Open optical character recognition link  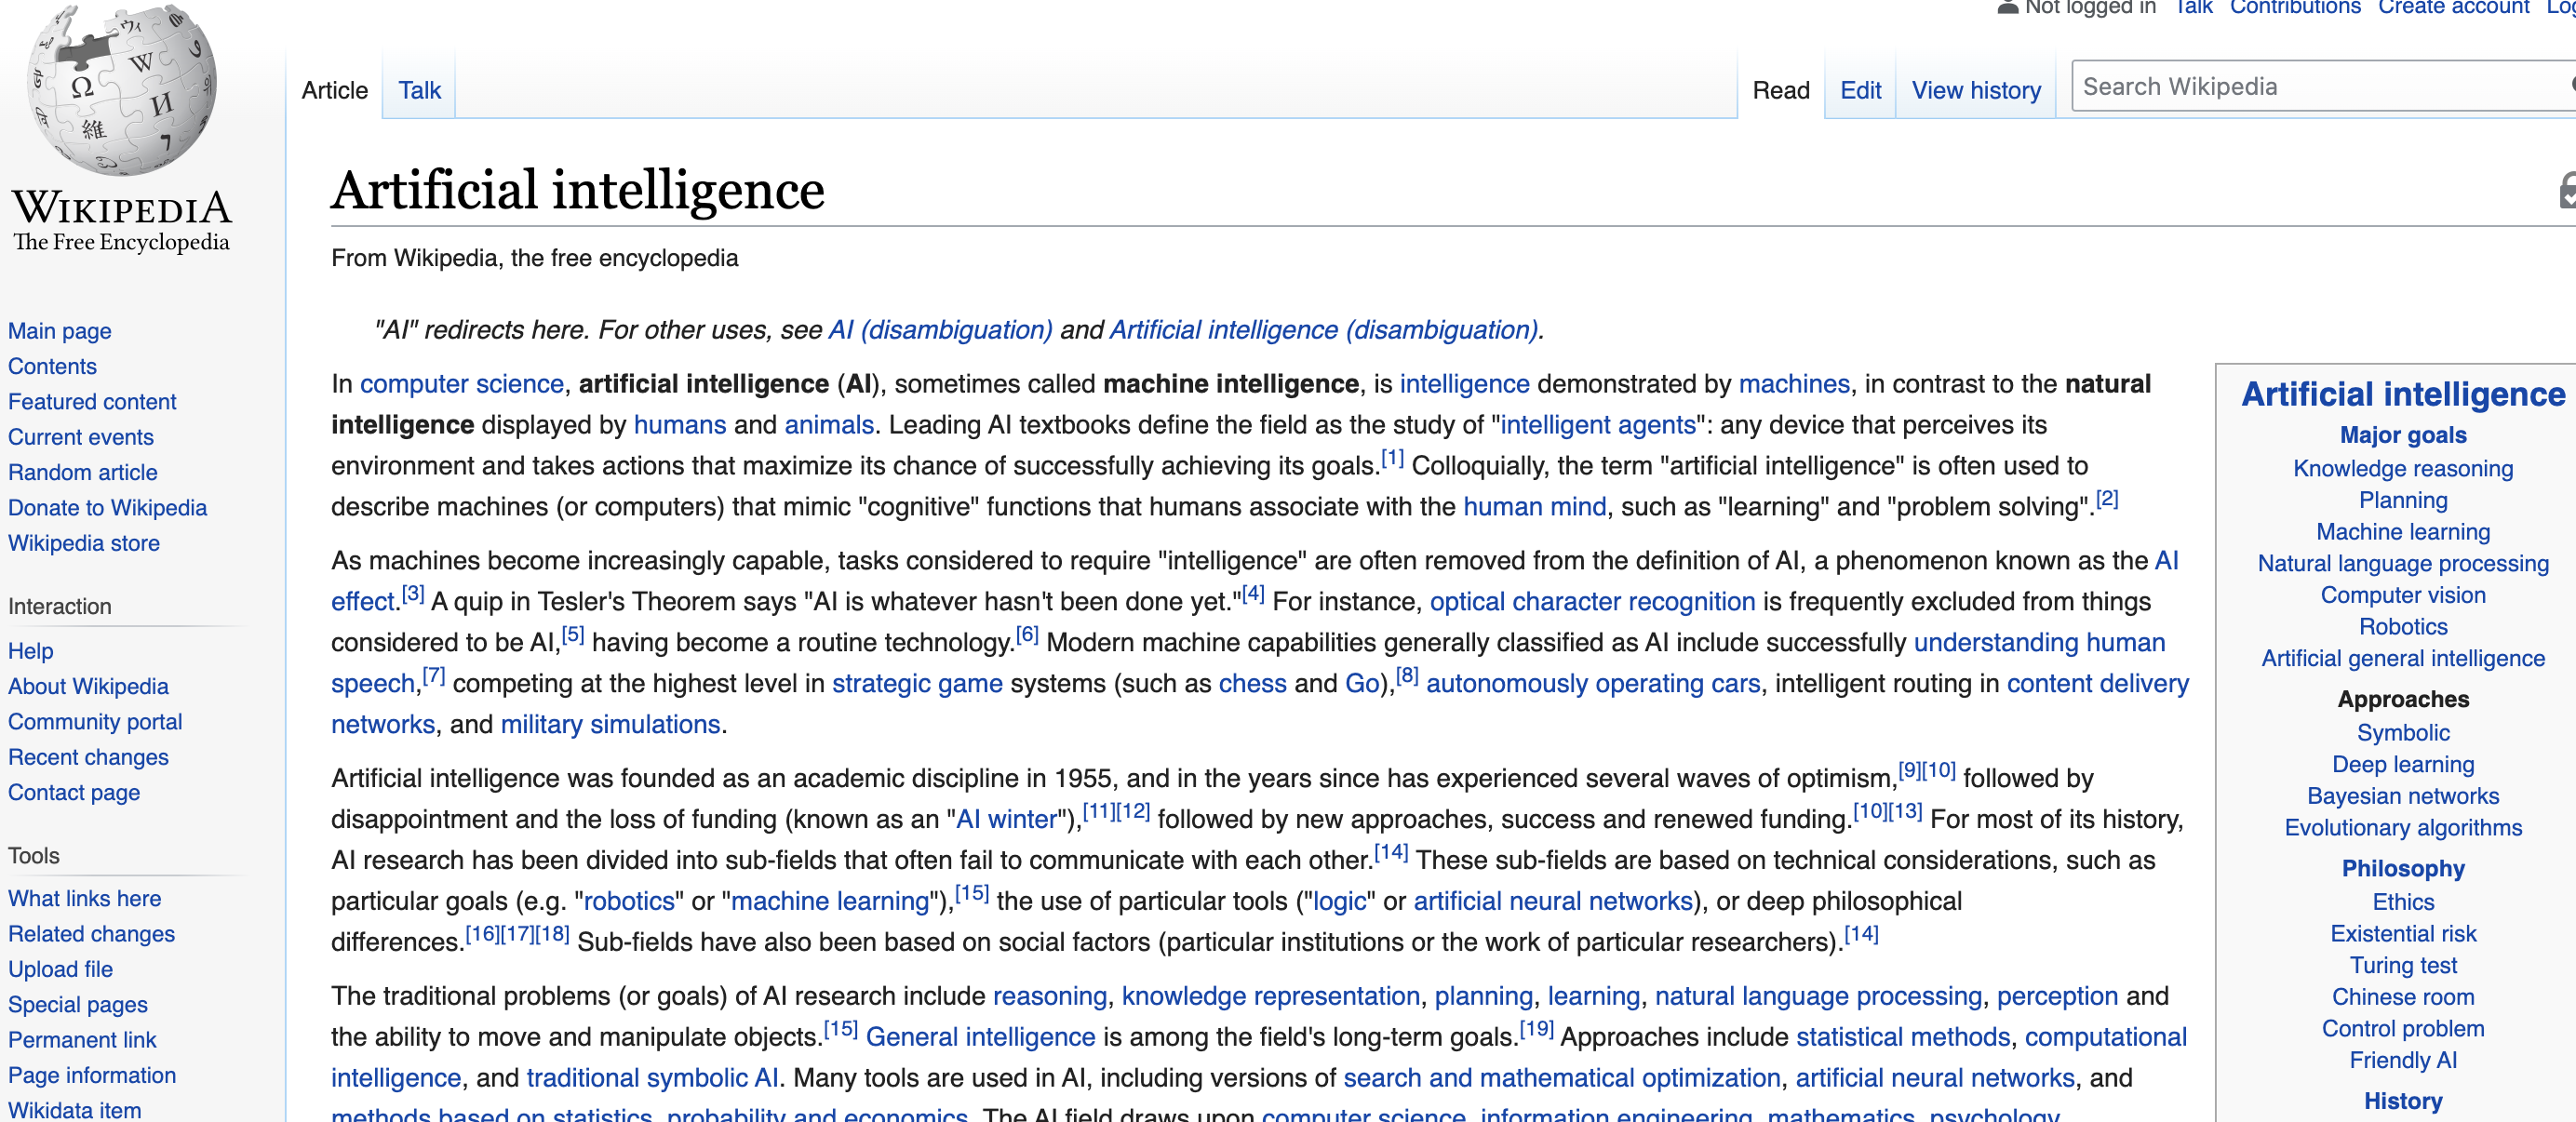pyautogui.click(x=1592, y=602)
